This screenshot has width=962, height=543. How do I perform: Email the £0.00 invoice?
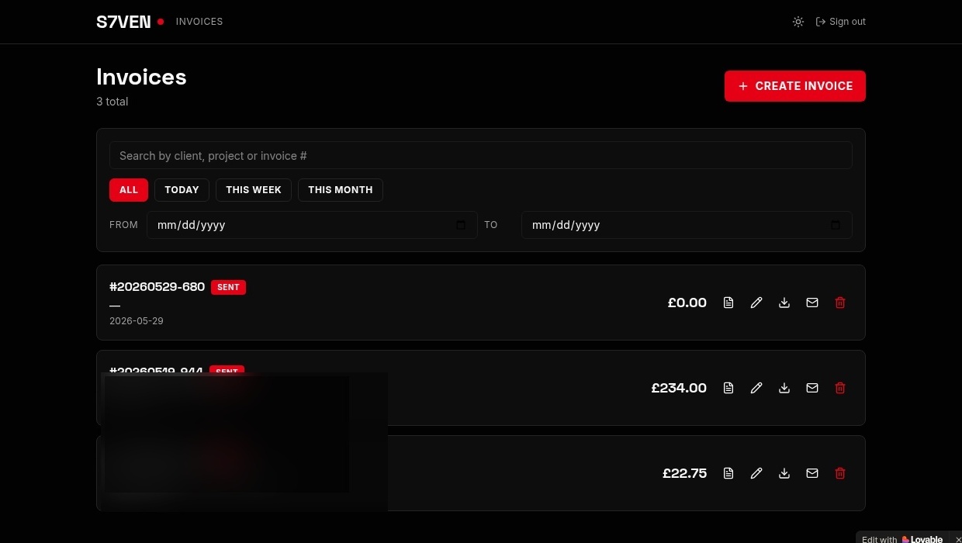click(x=812, y=303)
